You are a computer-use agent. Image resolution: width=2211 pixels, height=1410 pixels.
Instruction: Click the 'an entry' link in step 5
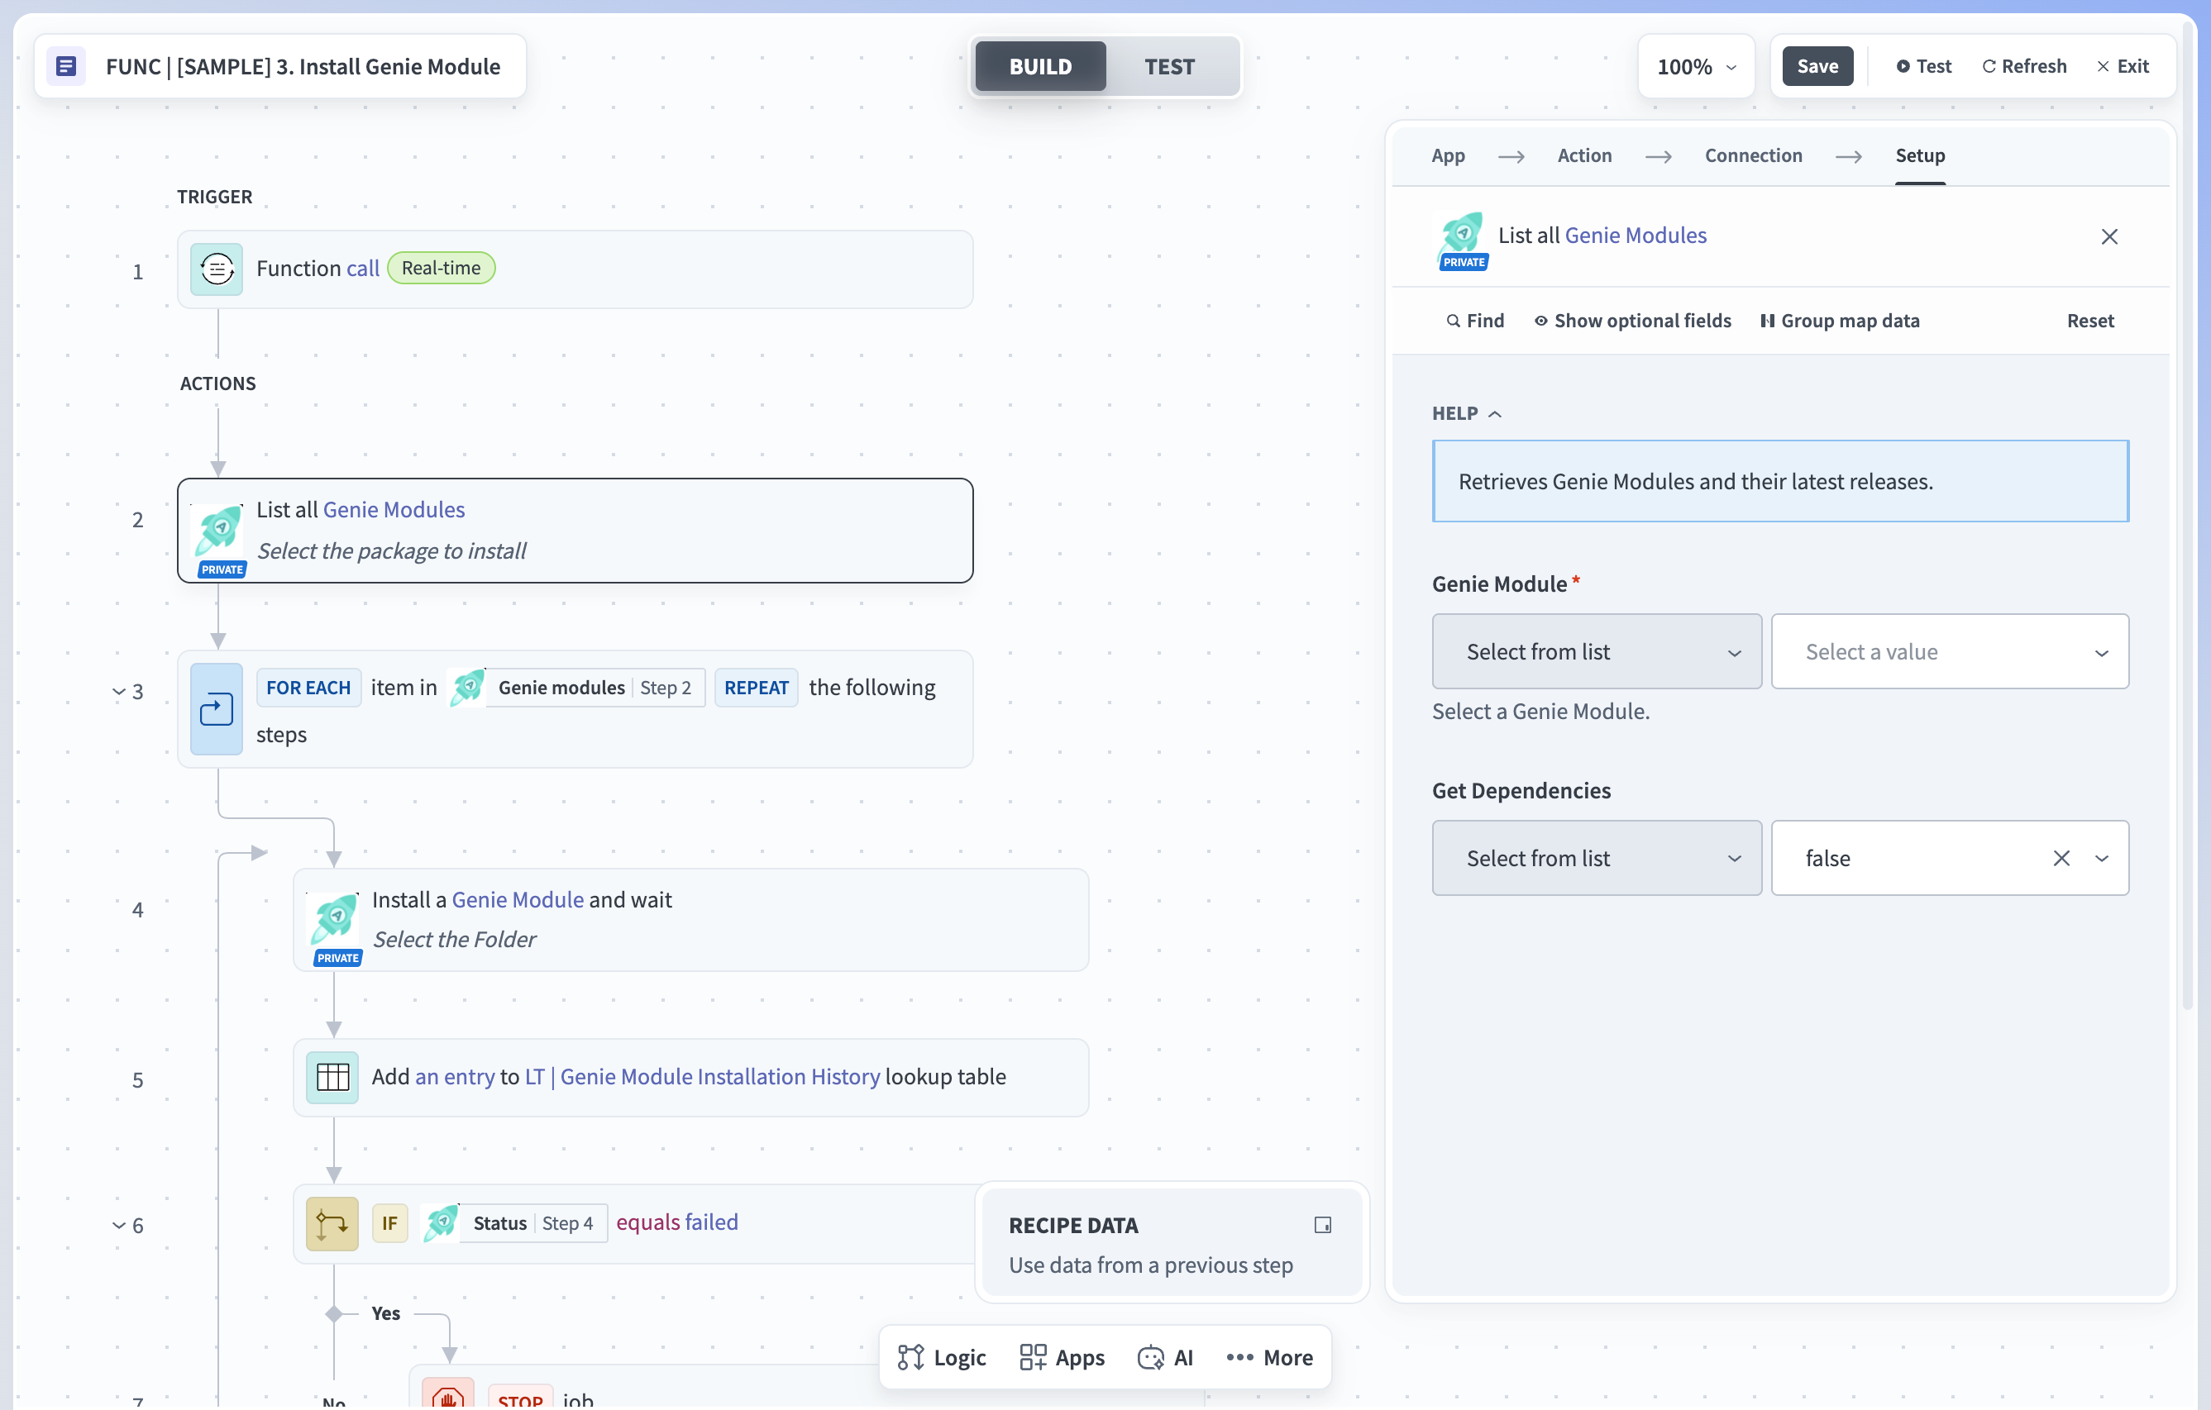click(455, 1077)
